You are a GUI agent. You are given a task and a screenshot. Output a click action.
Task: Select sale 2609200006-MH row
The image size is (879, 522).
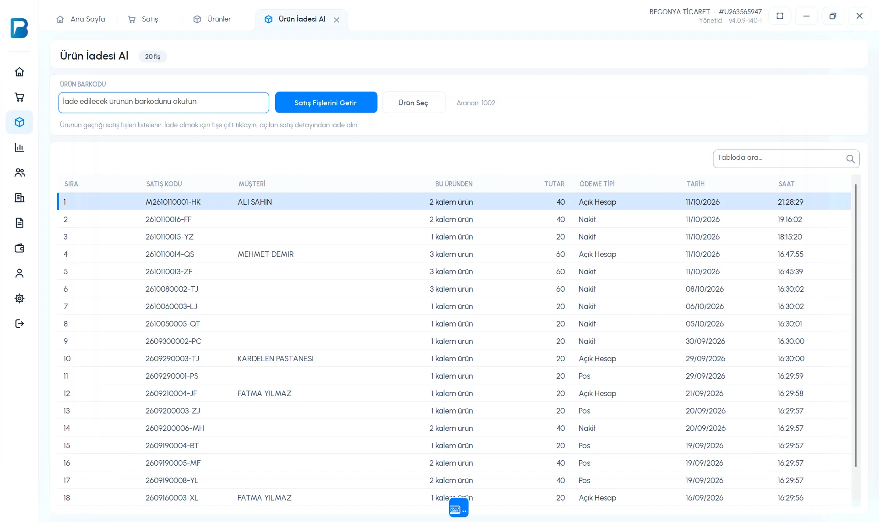point(454,428)
